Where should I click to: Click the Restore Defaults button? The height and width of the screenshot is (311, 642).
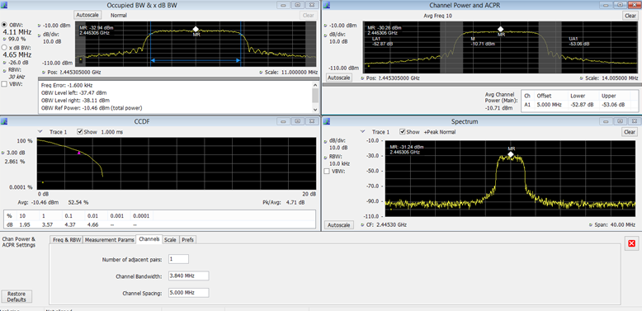point(17,297)
